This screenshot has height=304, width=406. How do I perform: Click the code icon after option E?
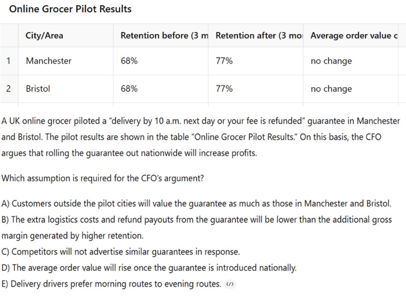[x=230, y=284]
